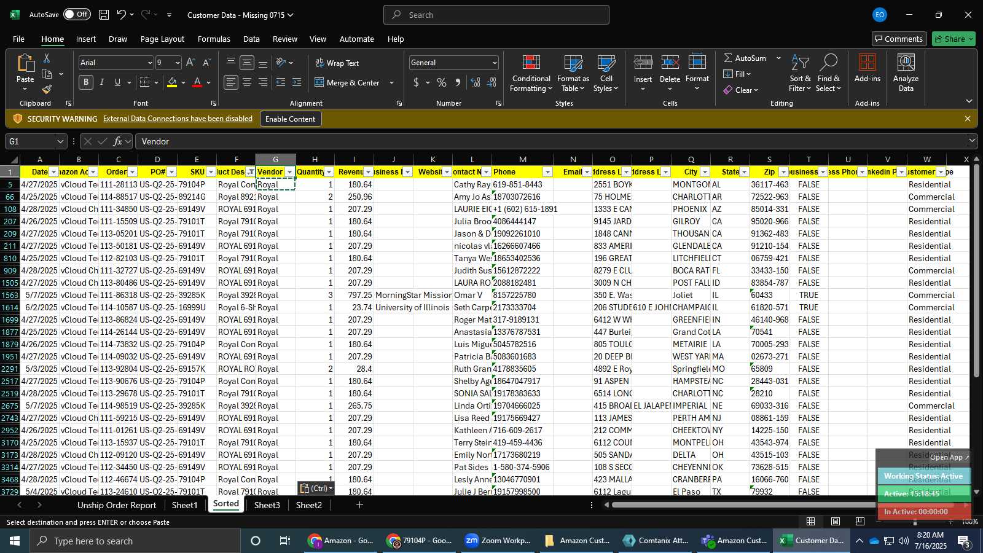Open Format as Table gallery
The image size is (983, 553).
tap(573, 74)
